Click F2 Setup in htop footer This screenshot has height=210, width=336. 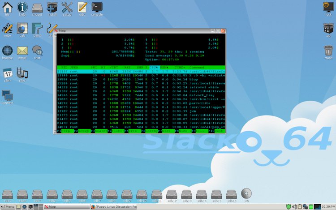[x=82, y=131]
